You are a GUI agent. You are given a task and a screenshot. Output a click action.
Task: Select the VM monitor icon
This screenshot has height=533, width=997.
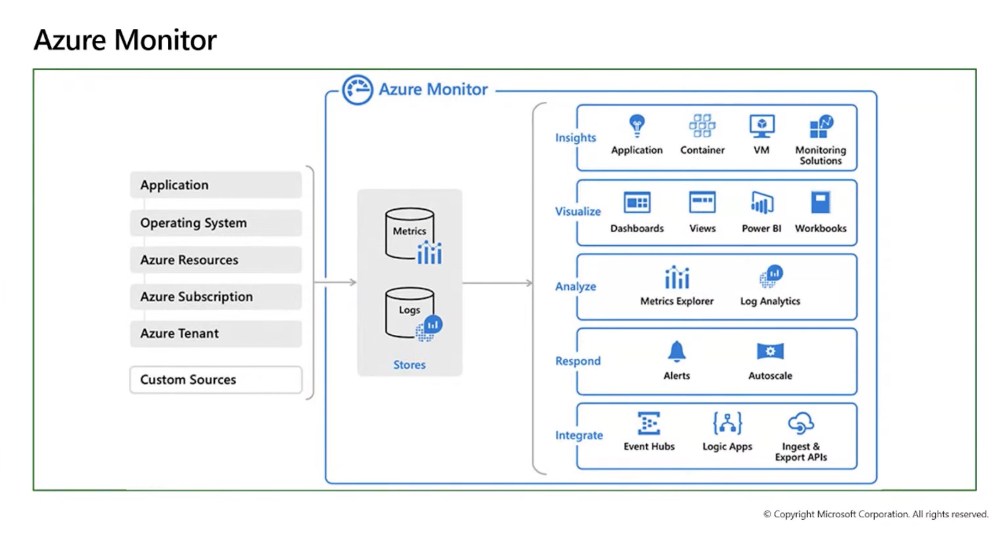tap(762, 126)
